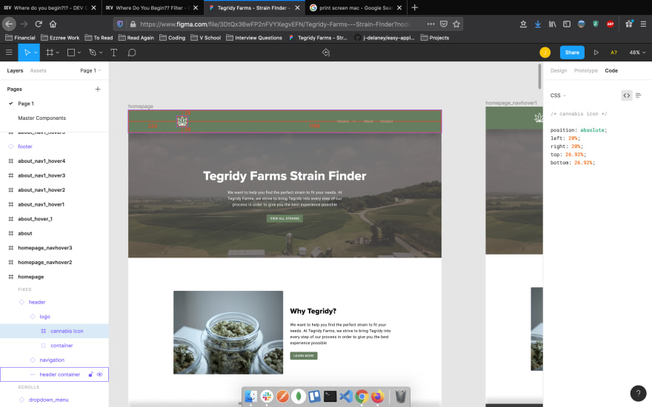Open Trash from the Dock
This screenshot has width=652, height=407.
[400, 396]
